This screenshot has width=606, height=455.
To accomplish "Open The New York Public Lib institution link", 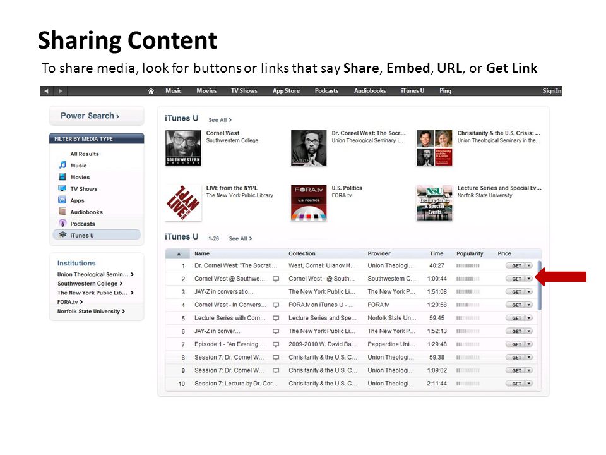I will pyautogui.click(x=95, y=293).
